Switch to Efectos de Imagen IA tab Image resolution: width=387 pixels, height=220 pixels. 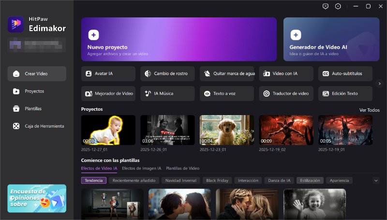141,168
